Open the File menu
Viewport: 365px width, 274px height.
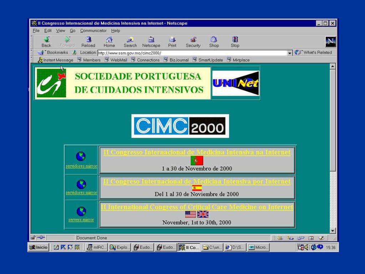coord(36,31)
